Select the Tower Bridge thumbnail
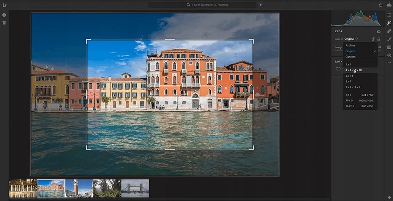 [135, 188]
